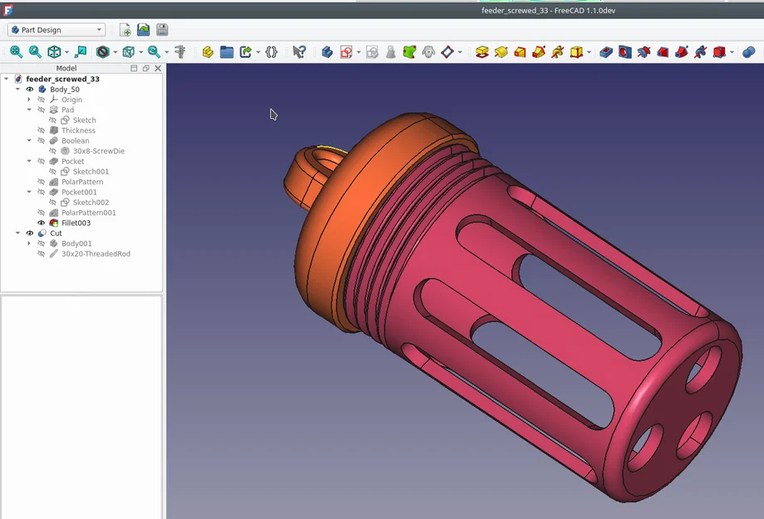Click the Fit All zoom icon
This screenshot has width=764, height=519.
tap(16, 51)
